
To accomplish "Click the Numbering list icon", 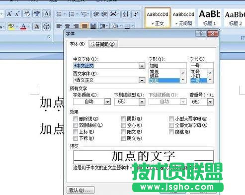I will tap(72, 14).
